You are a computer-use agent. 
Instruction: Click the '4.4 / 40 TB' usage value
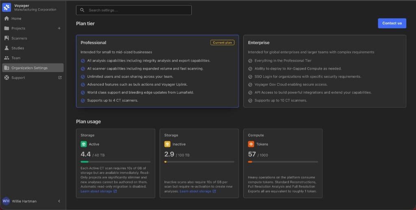[x=93, y=154]
